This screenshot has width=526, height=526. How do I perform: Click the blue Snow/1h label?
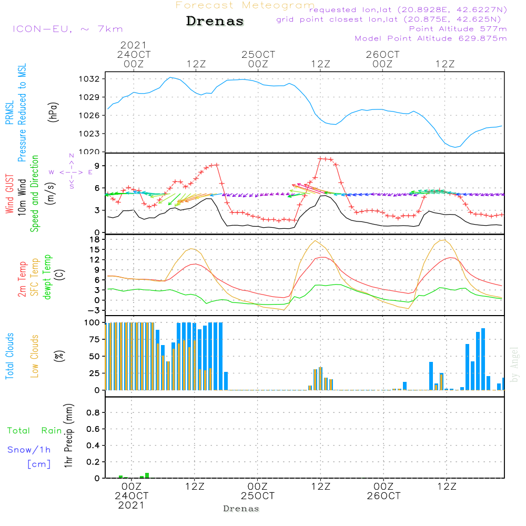click(x=29, y=450)
